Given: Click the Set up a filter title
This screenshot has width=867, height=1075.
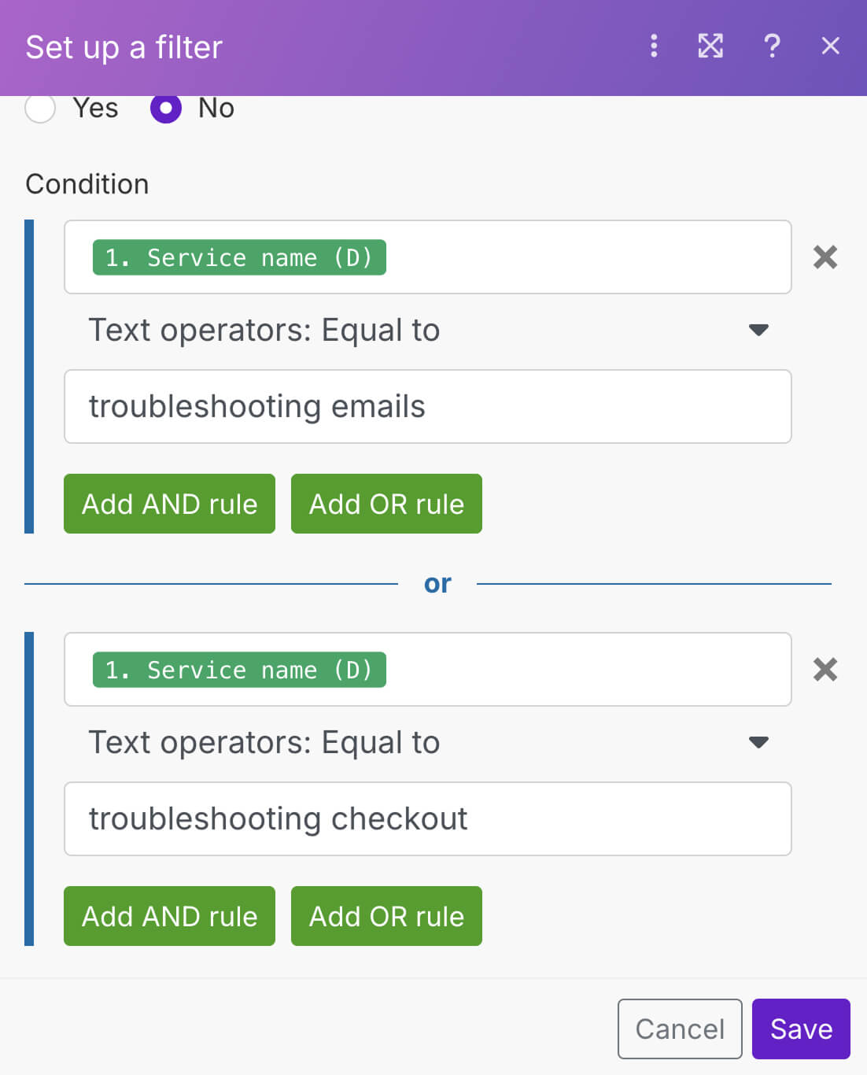Looking at the screenshot, I should tap(124, 47).
